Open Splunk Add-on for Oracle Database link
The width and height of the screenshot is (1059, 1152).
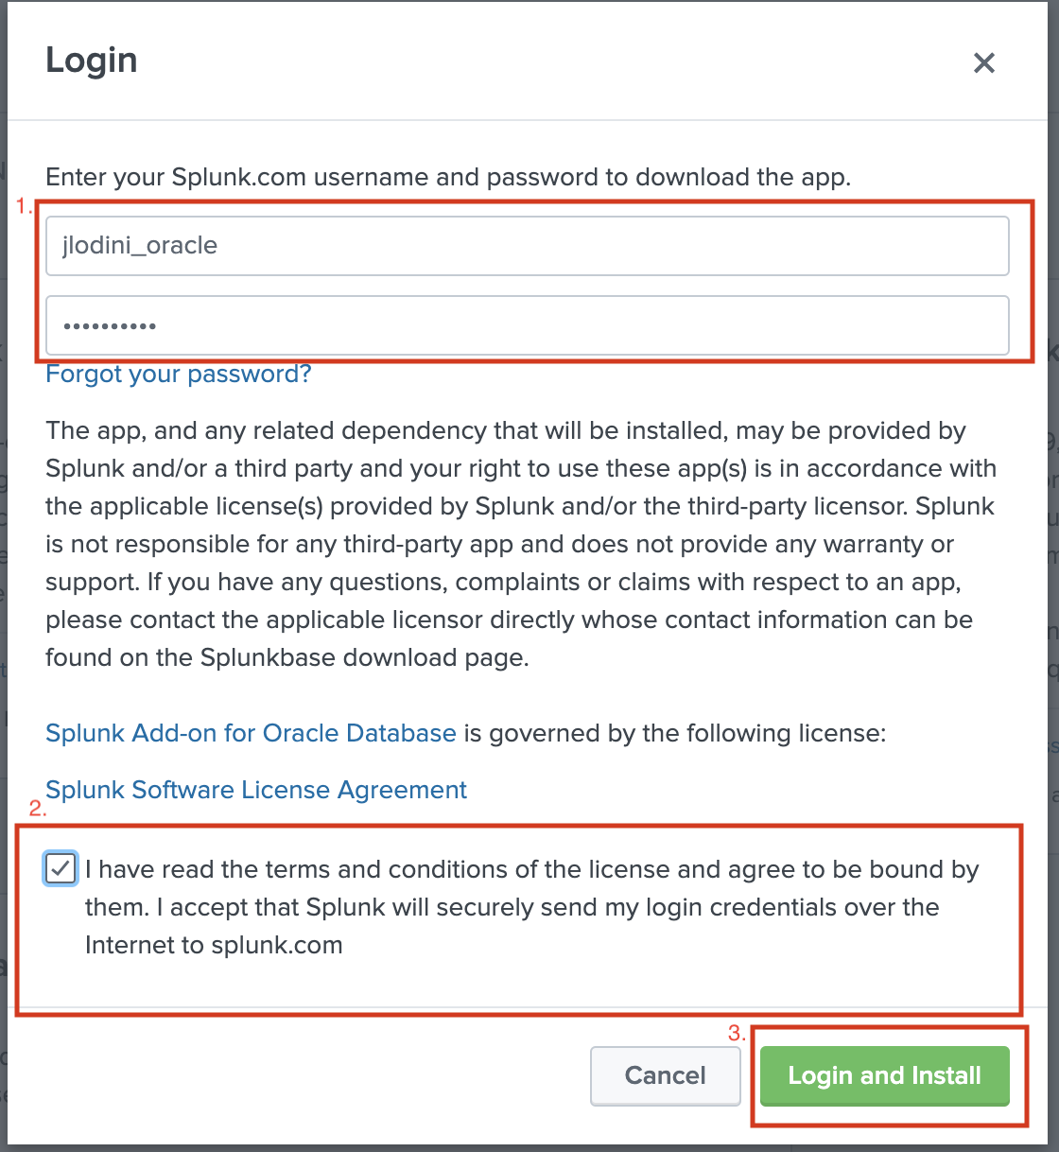(x=251, y=734)
